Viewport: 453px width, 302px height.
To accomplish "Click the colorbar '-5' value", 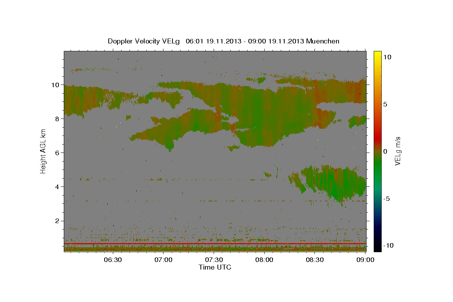I will pyautogui.click(x=386, y=199).
